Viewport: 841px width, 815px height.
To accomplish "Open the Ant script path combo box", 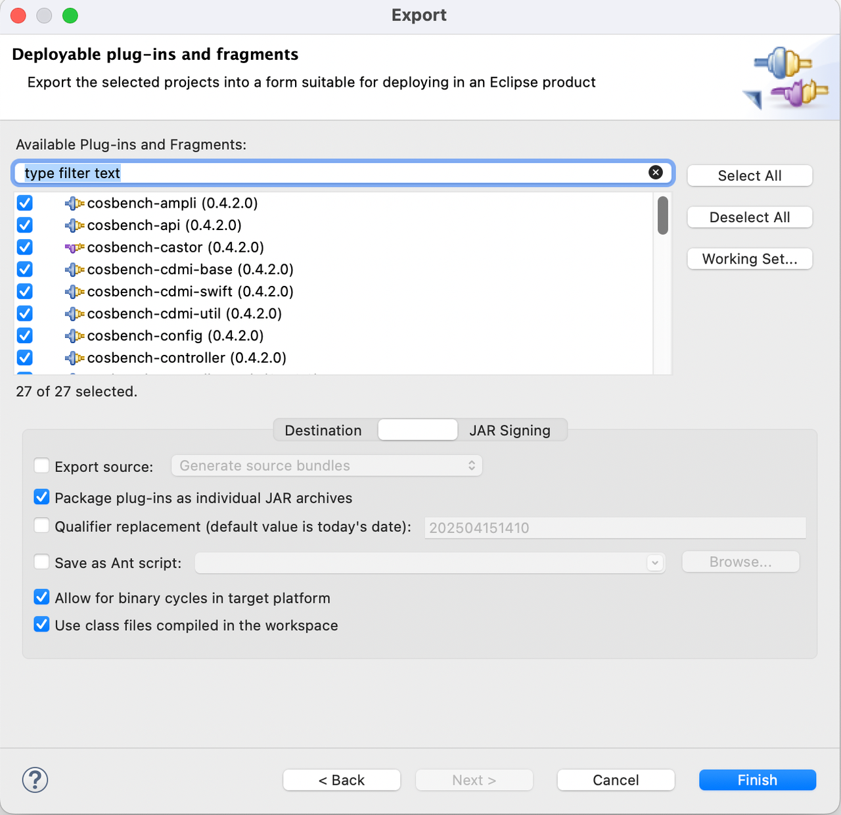I will (430, 563).
